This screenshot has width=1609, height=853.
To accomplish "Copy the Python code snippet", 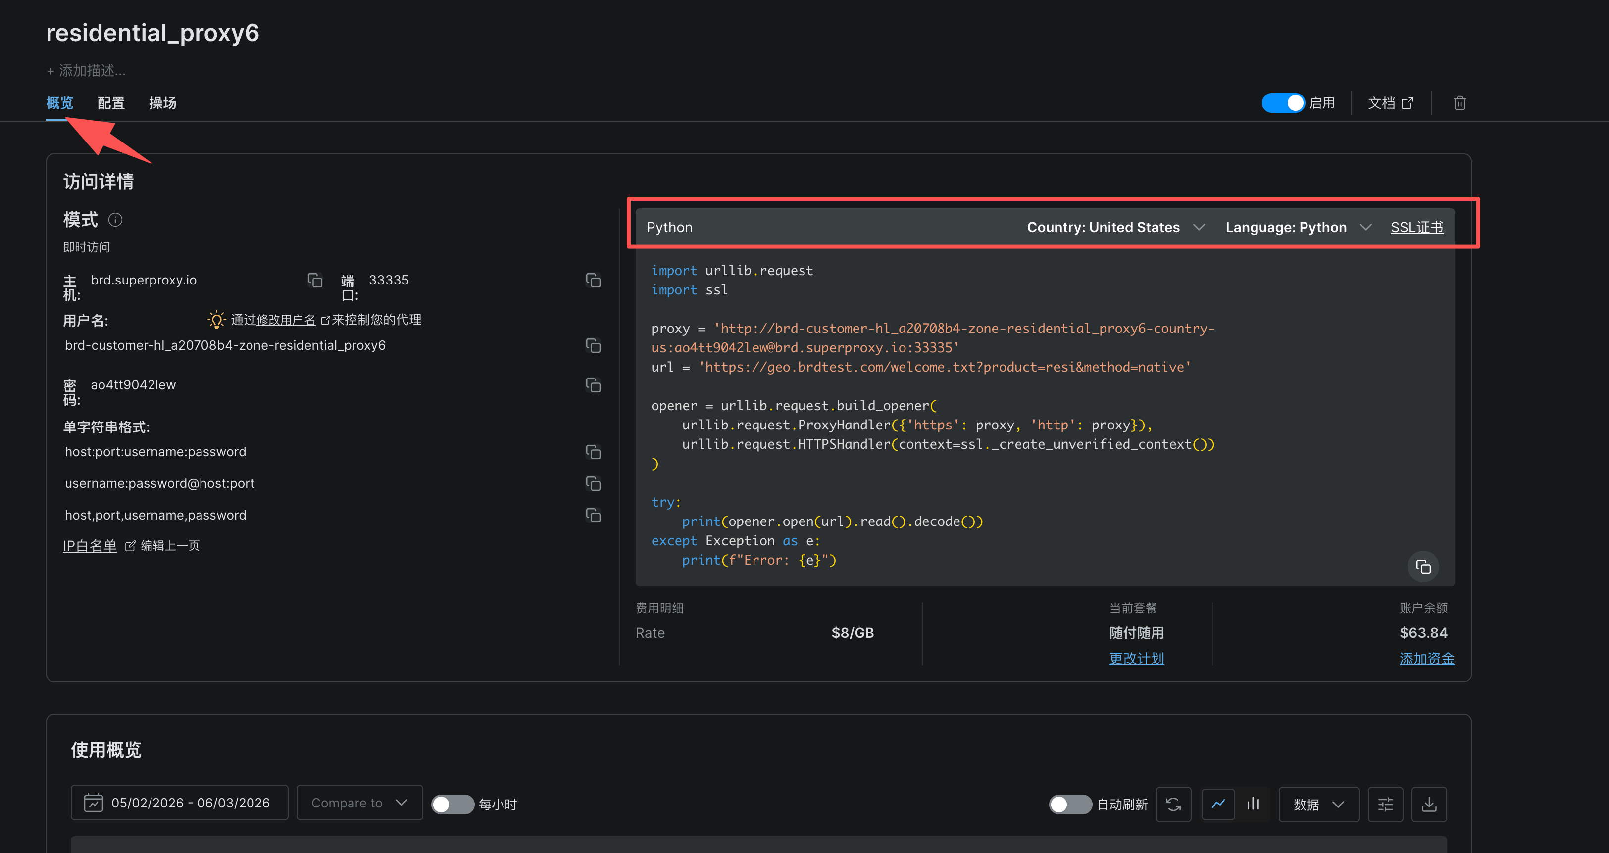I will point(1423,567).
